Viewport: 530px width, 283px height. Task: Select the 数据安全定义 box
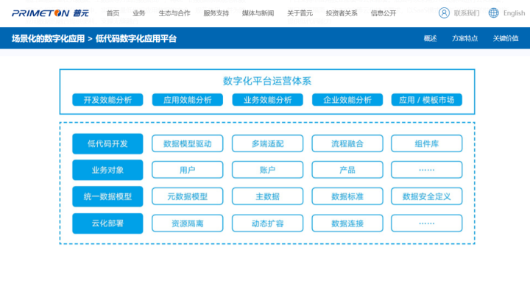pos(426,196)
